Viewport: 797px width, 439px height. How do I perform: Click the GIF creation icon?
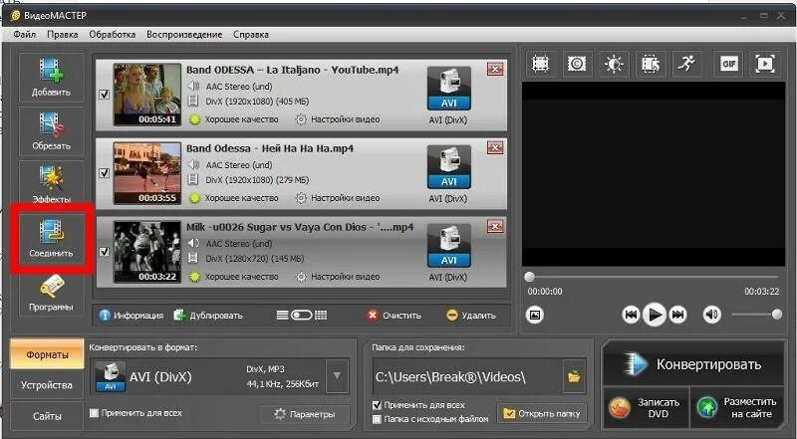729,64
